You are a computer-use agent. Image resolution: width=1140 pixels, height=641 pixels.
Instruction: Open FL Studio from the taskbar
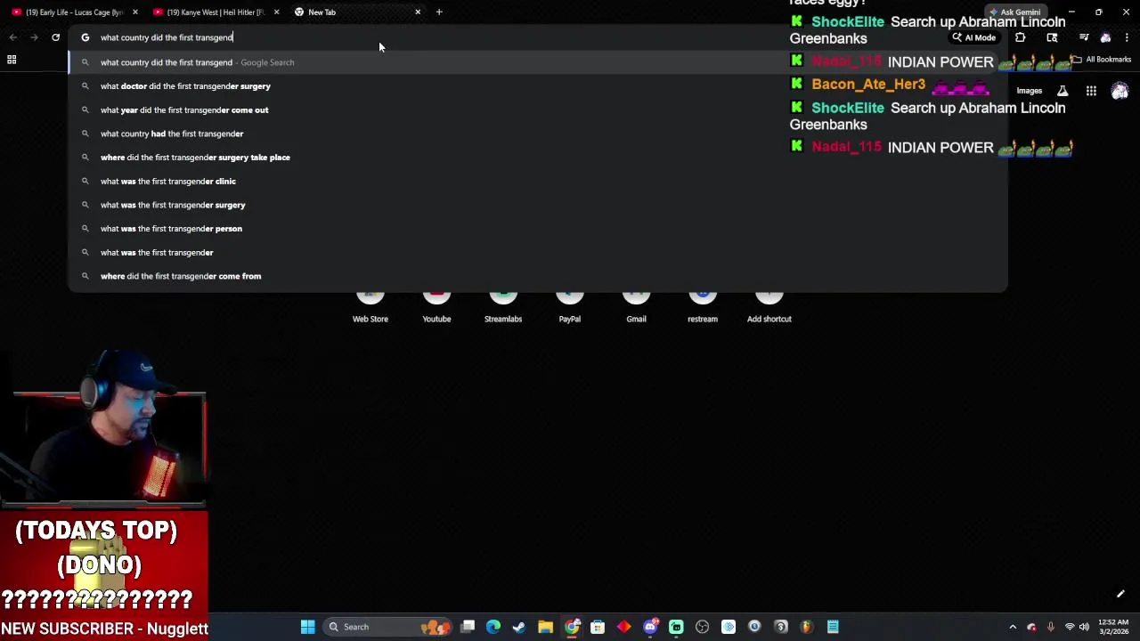(807, 627)
